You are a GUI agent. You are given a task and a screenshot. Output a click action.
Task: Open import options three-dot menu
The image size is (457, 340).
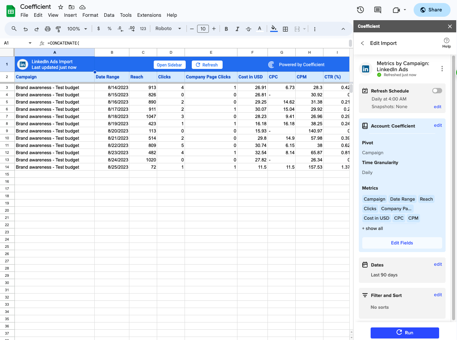coord(442,69)
